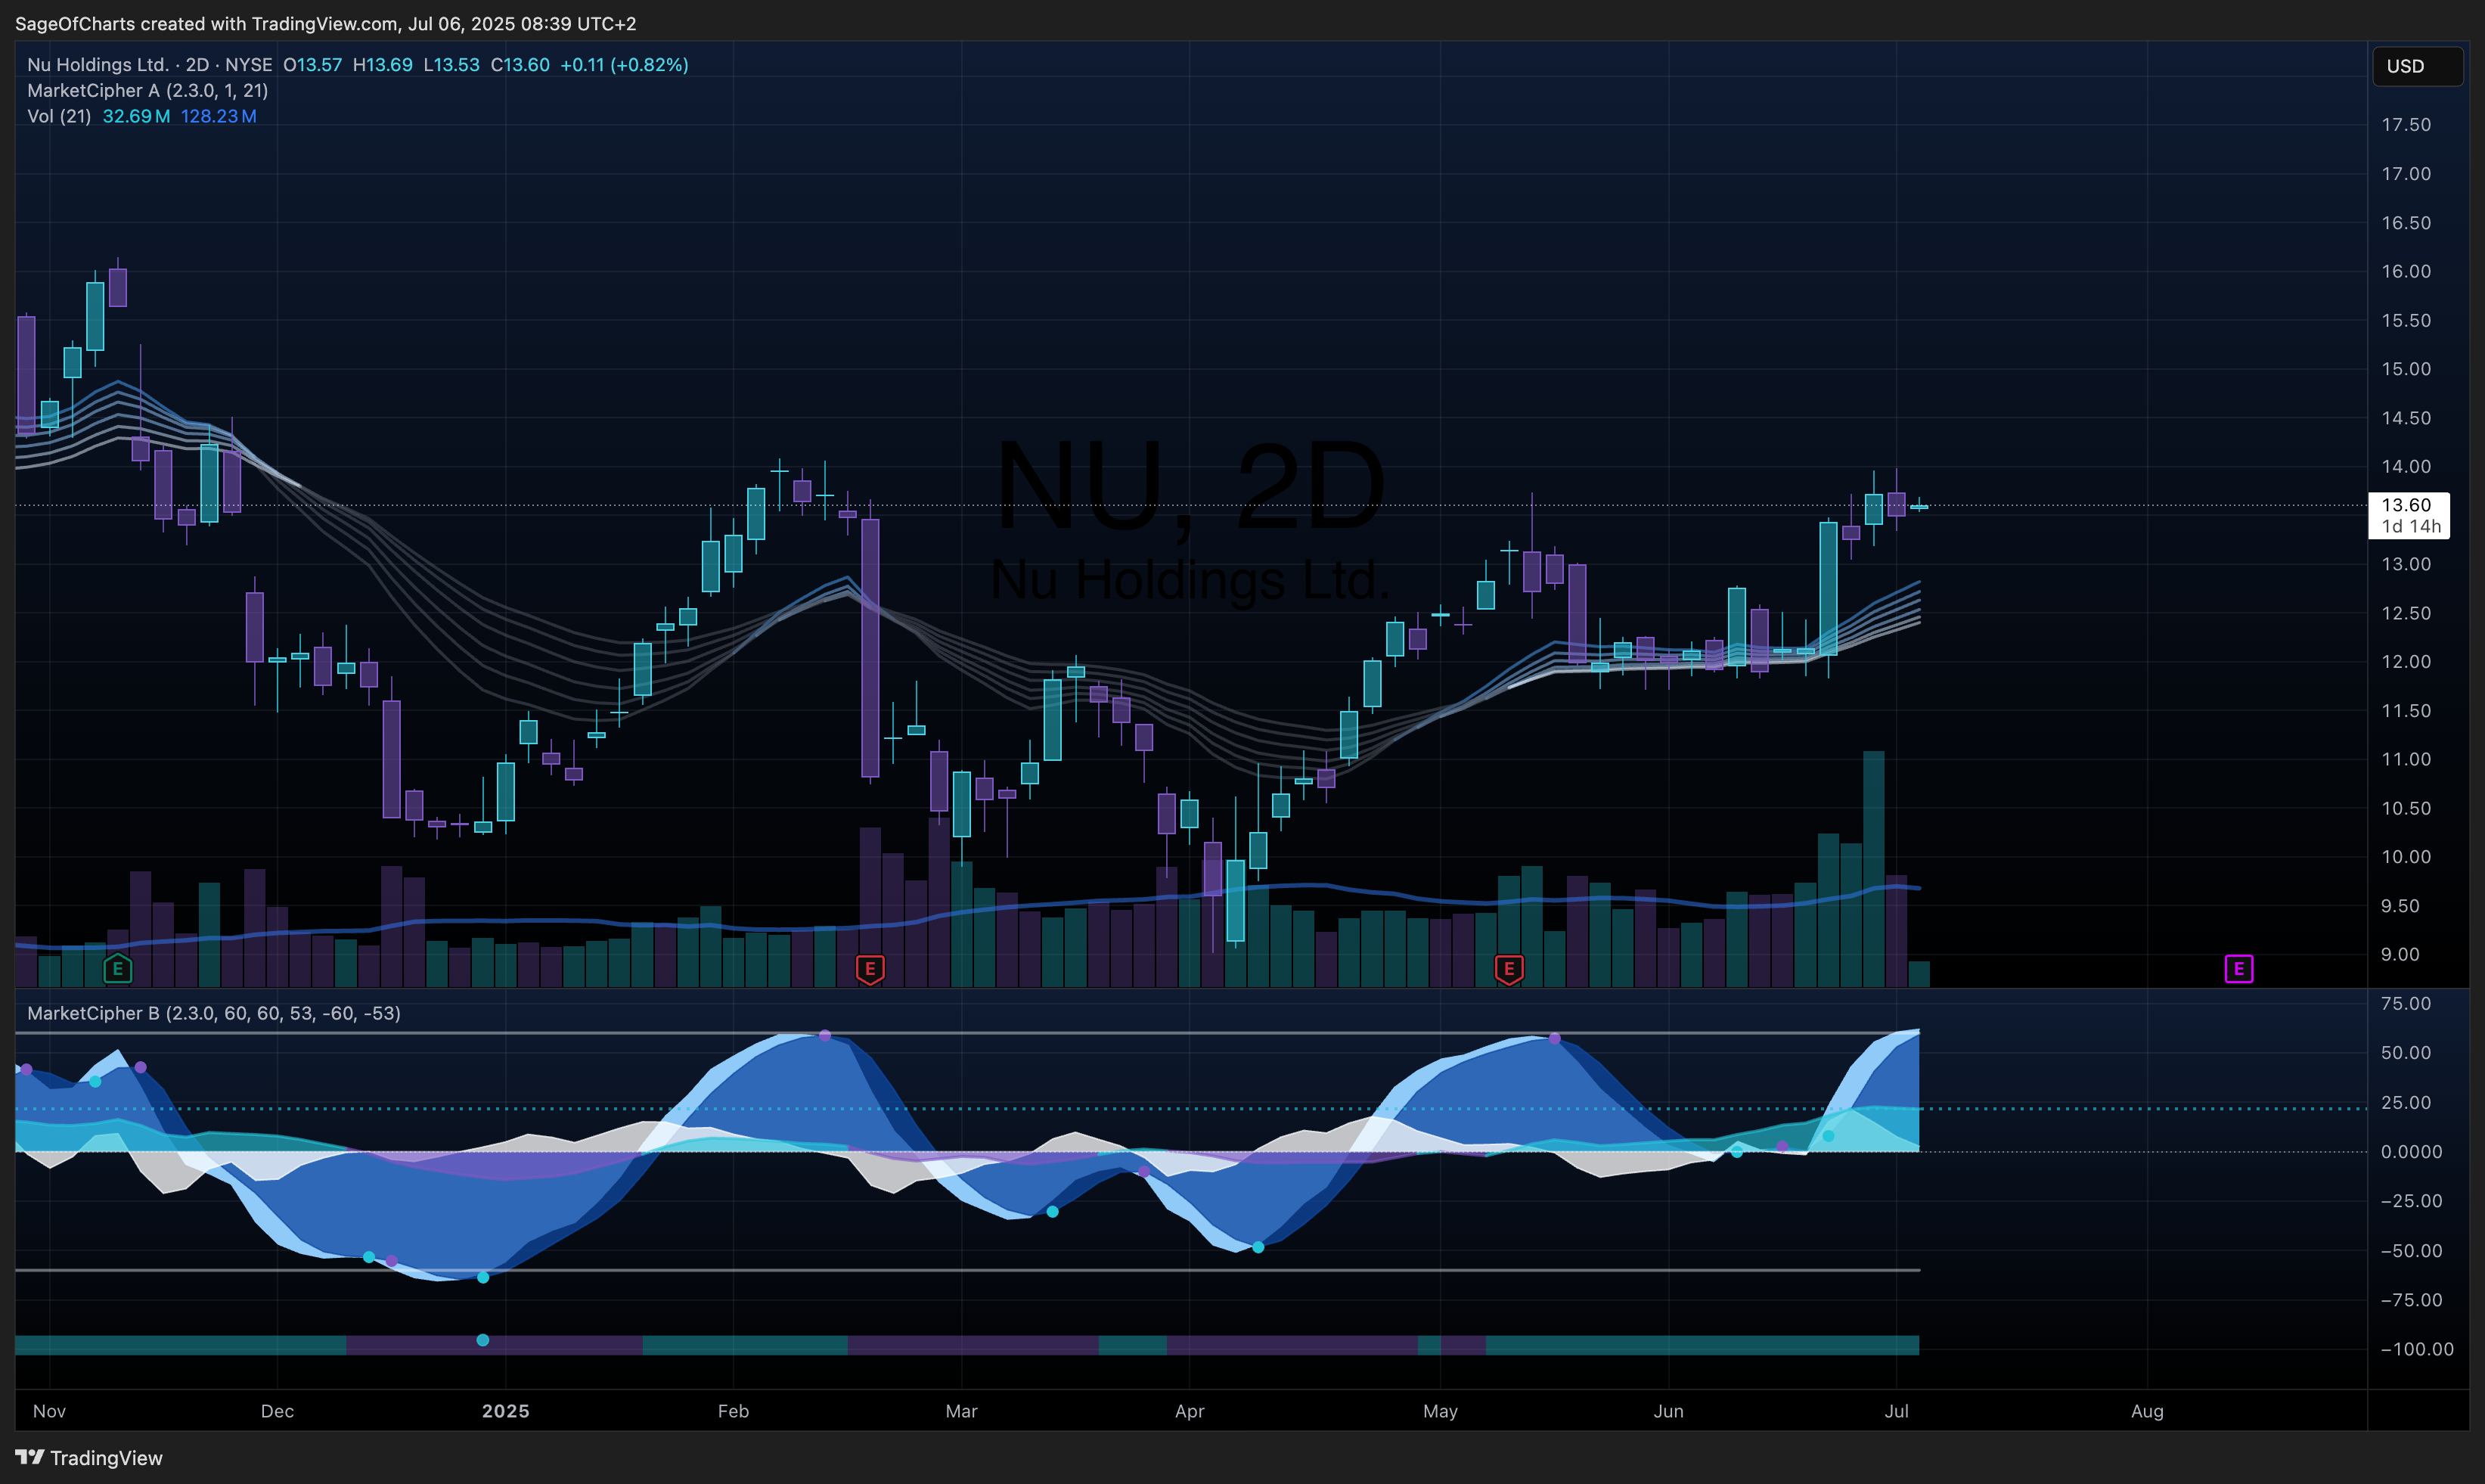Click the cyan dot at April oscillator trough
The width and height of the screenshot is (2485, 1484).
(x=1258, y=1247)
